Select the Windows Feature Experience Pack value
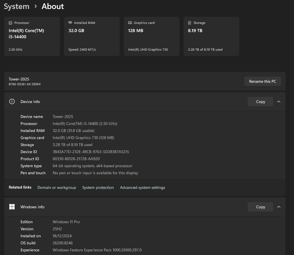The height and width of the screenshot is (255, 294). (97, 250)
